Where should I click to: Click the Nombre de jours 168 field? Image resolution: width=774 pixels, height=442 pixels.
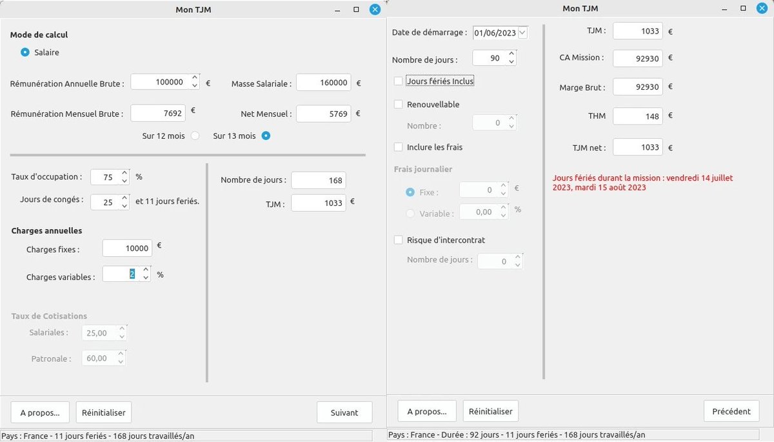pyautogui.click(x=319, y=181)
